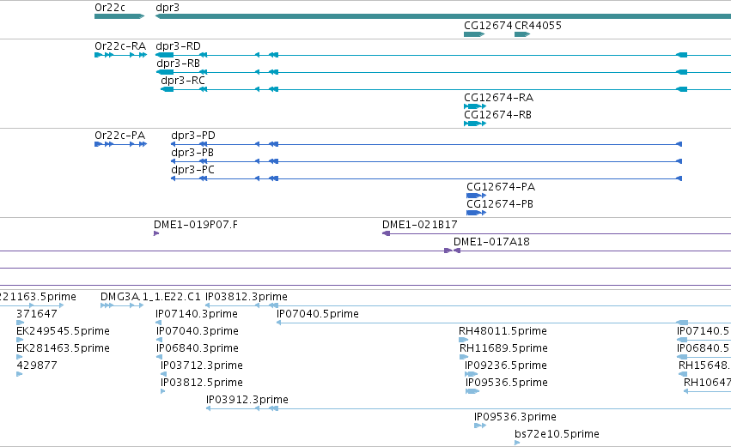
Task: Click the RH48011.5prime arrow glyph
Action: click(463, 340)
